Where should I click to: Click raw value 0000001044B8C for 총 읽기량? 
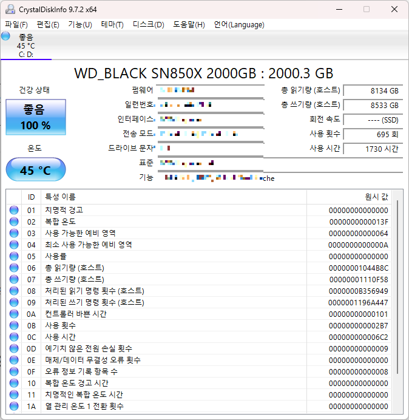(359, 268)
